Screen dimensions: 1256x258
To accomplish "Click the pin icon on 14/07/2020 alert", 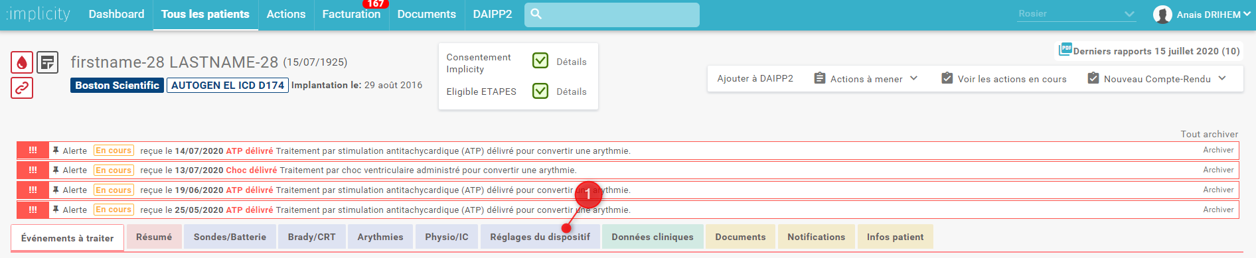I will click(x=56, y=151).
